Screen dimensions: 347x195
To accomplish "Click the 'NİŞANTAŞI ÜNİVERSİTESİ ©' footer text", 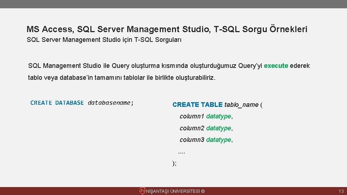I will point(175,191).
